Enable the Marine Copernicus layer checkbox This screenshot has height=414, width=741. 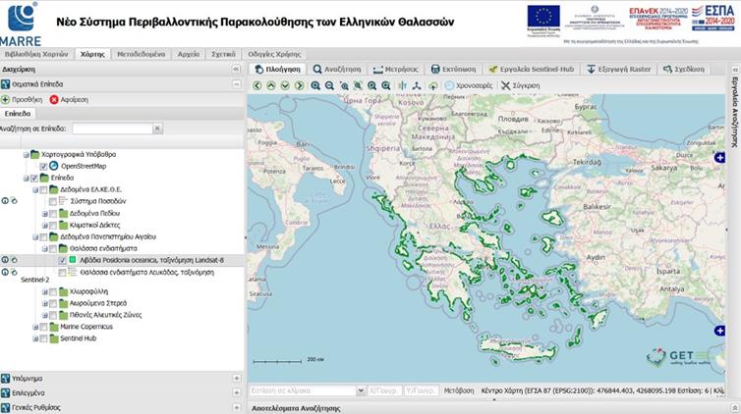pos(43,327)
